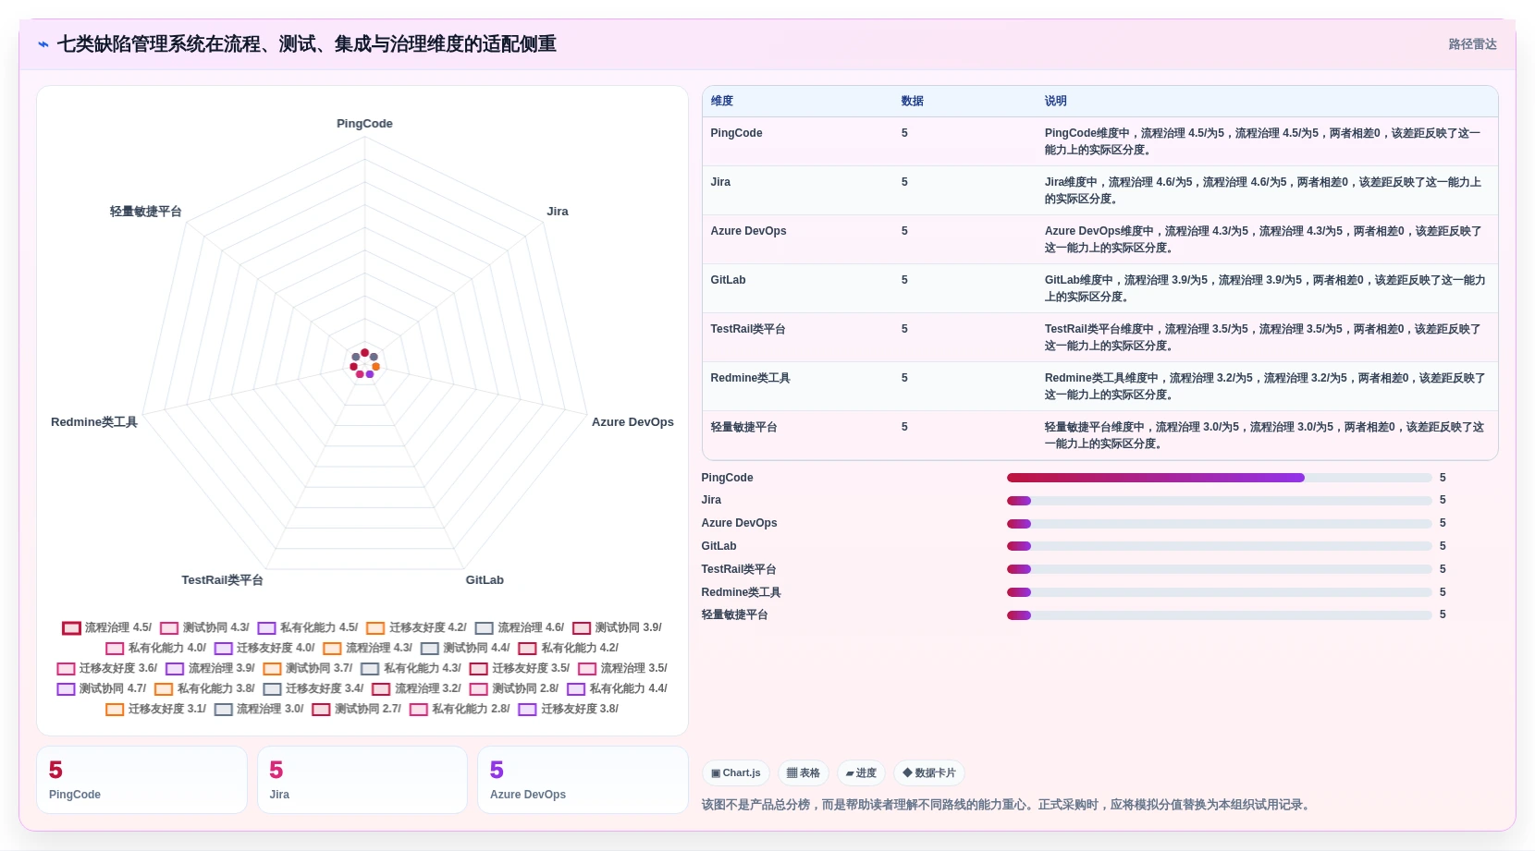
Task: Click the 测试协同 2.8/ legend swatch
Action: 479,689
